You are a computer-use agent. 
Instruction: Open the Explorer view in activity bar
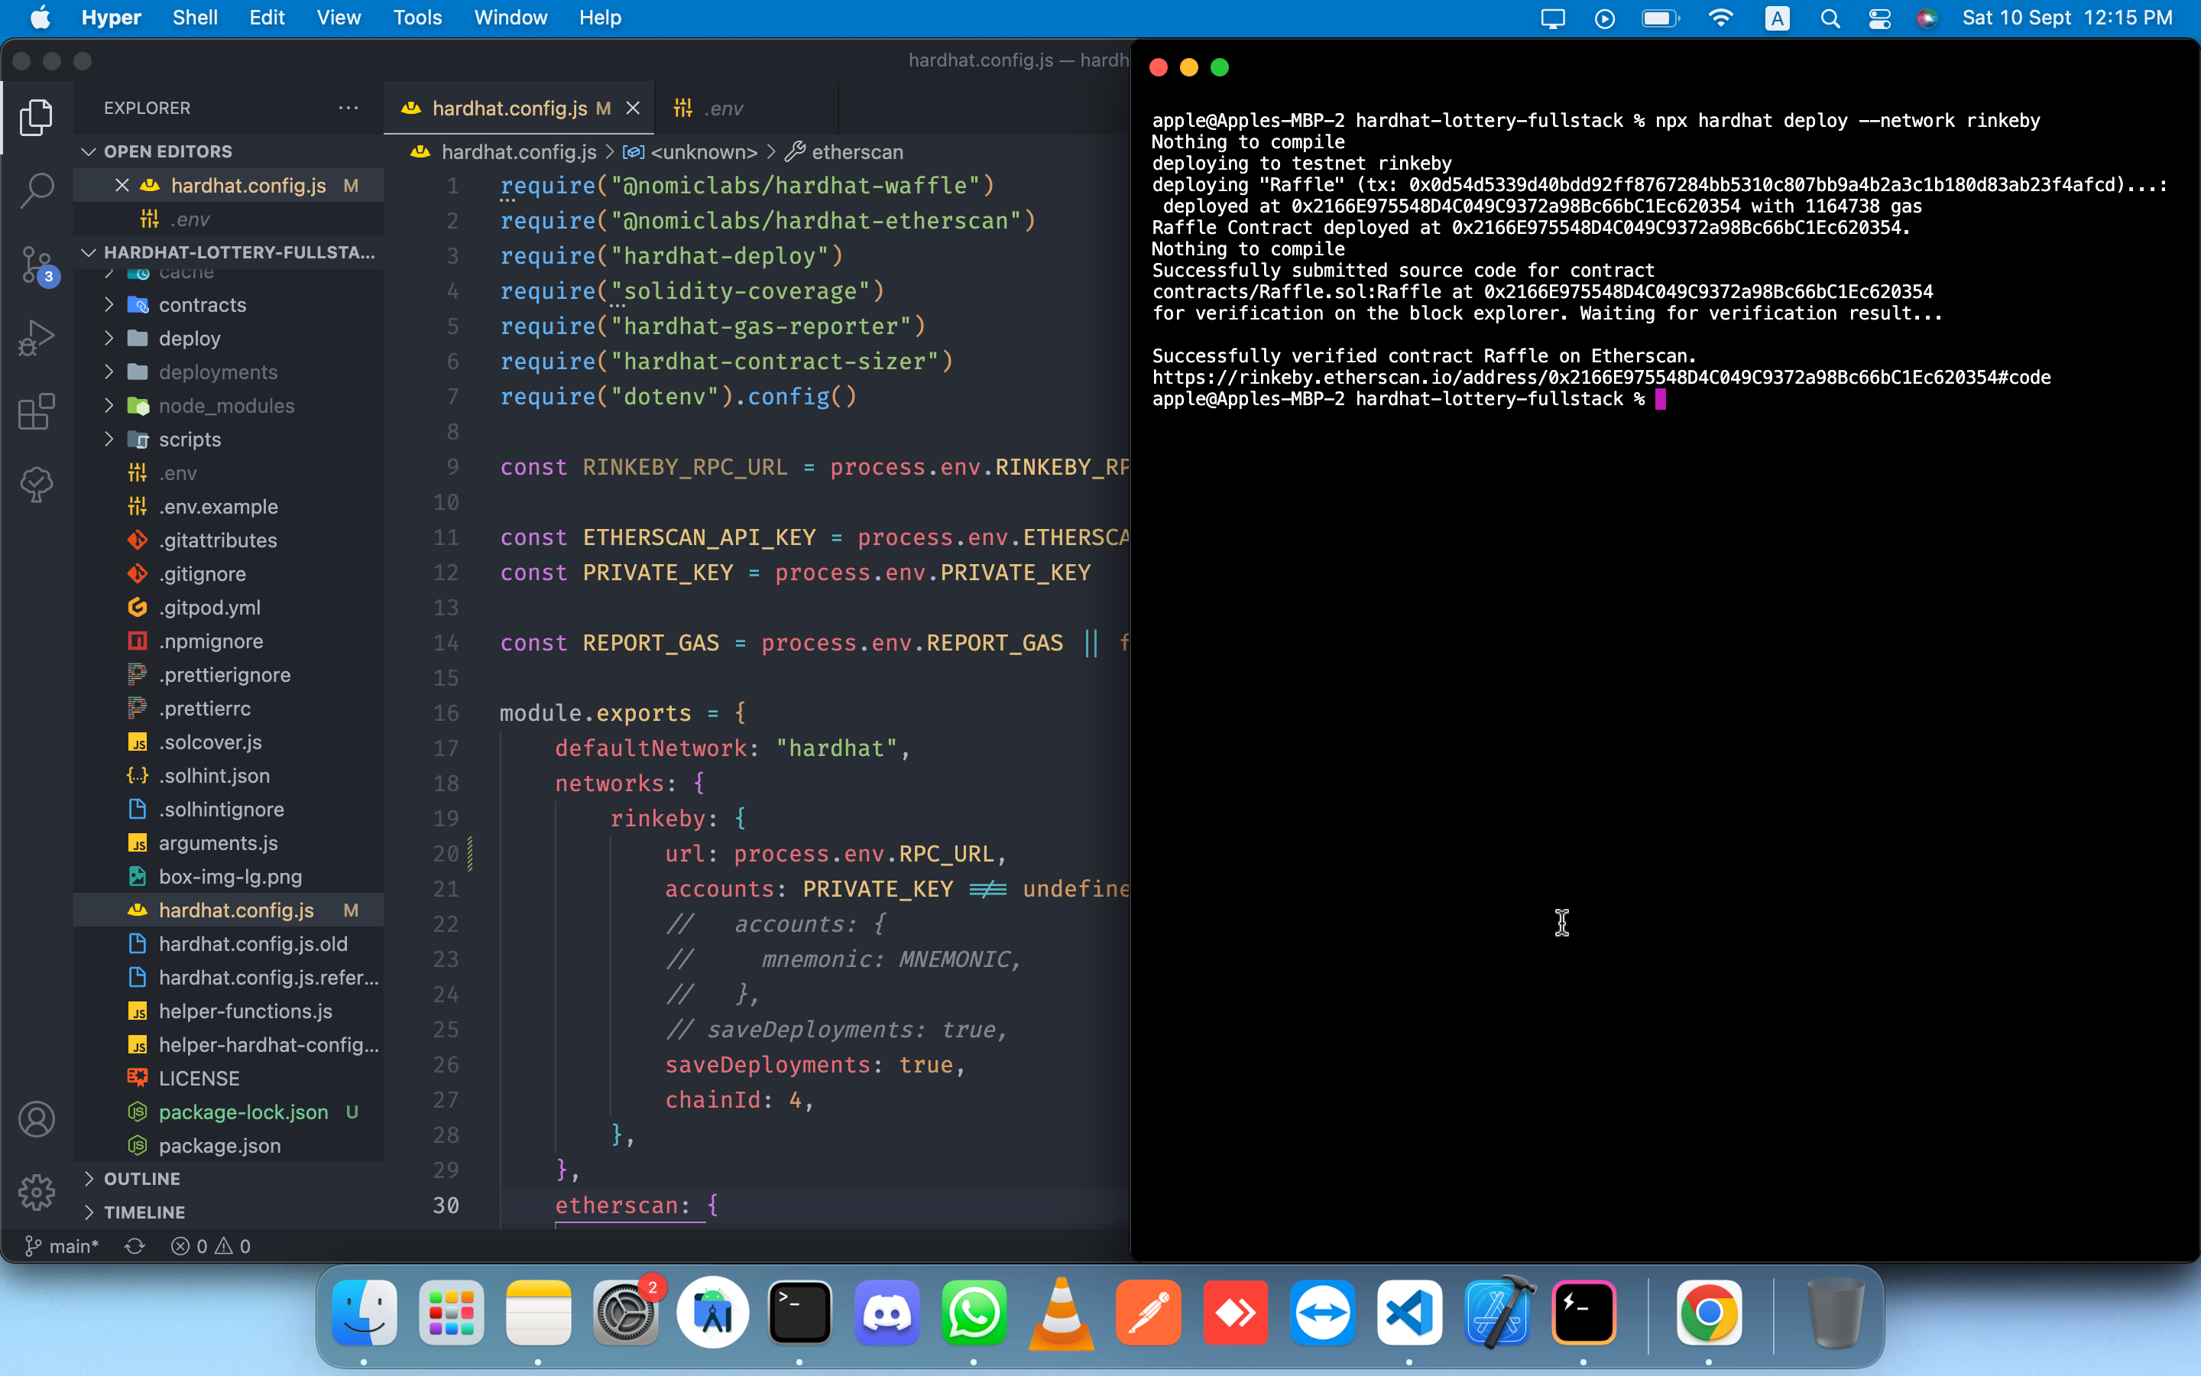[x=37, y=116]
